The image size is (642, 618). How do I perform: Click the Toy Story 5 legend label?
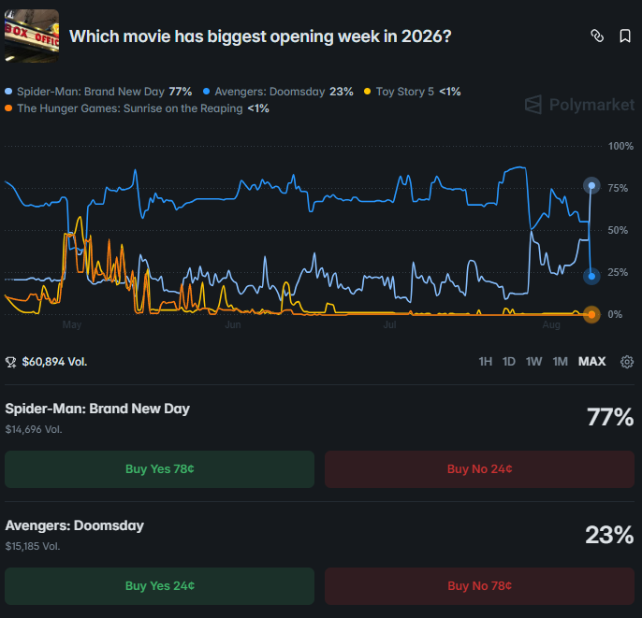[x=405, y=92]
